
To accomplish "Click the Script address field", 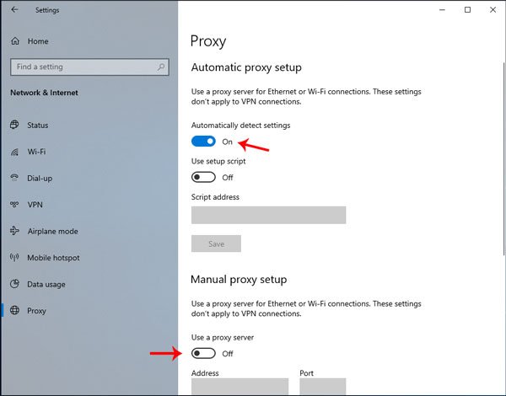I will 268,215.
